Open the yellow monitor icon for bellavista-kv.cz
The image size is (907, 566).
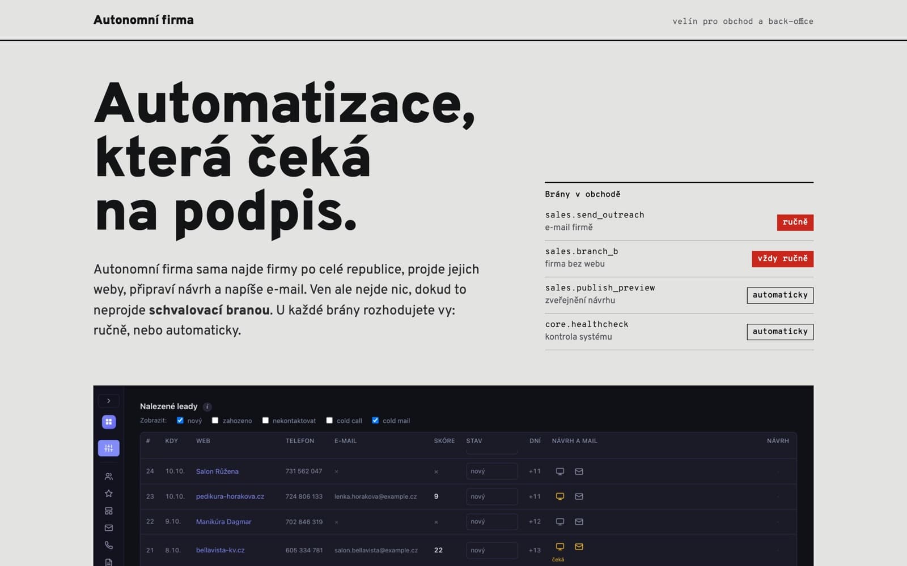tap(560, 547)
